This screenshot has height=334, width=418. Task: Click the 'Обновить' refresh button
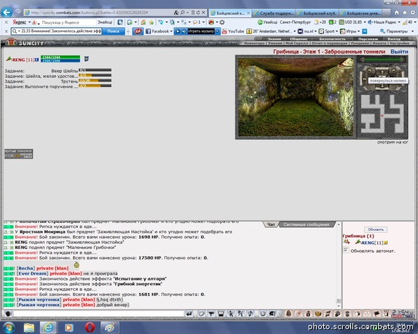(376, 230)
